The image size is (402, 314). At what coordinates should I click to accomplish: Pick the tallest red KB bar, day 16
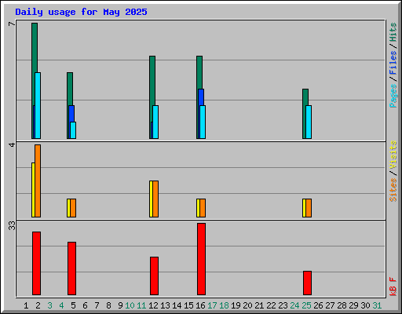click(x=201, y=259)
